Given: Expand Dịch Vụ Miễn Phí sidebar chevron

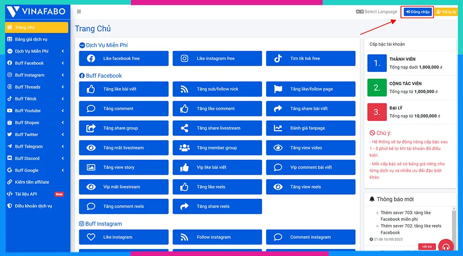Looking at the screenshot, I should click(63, 51).
